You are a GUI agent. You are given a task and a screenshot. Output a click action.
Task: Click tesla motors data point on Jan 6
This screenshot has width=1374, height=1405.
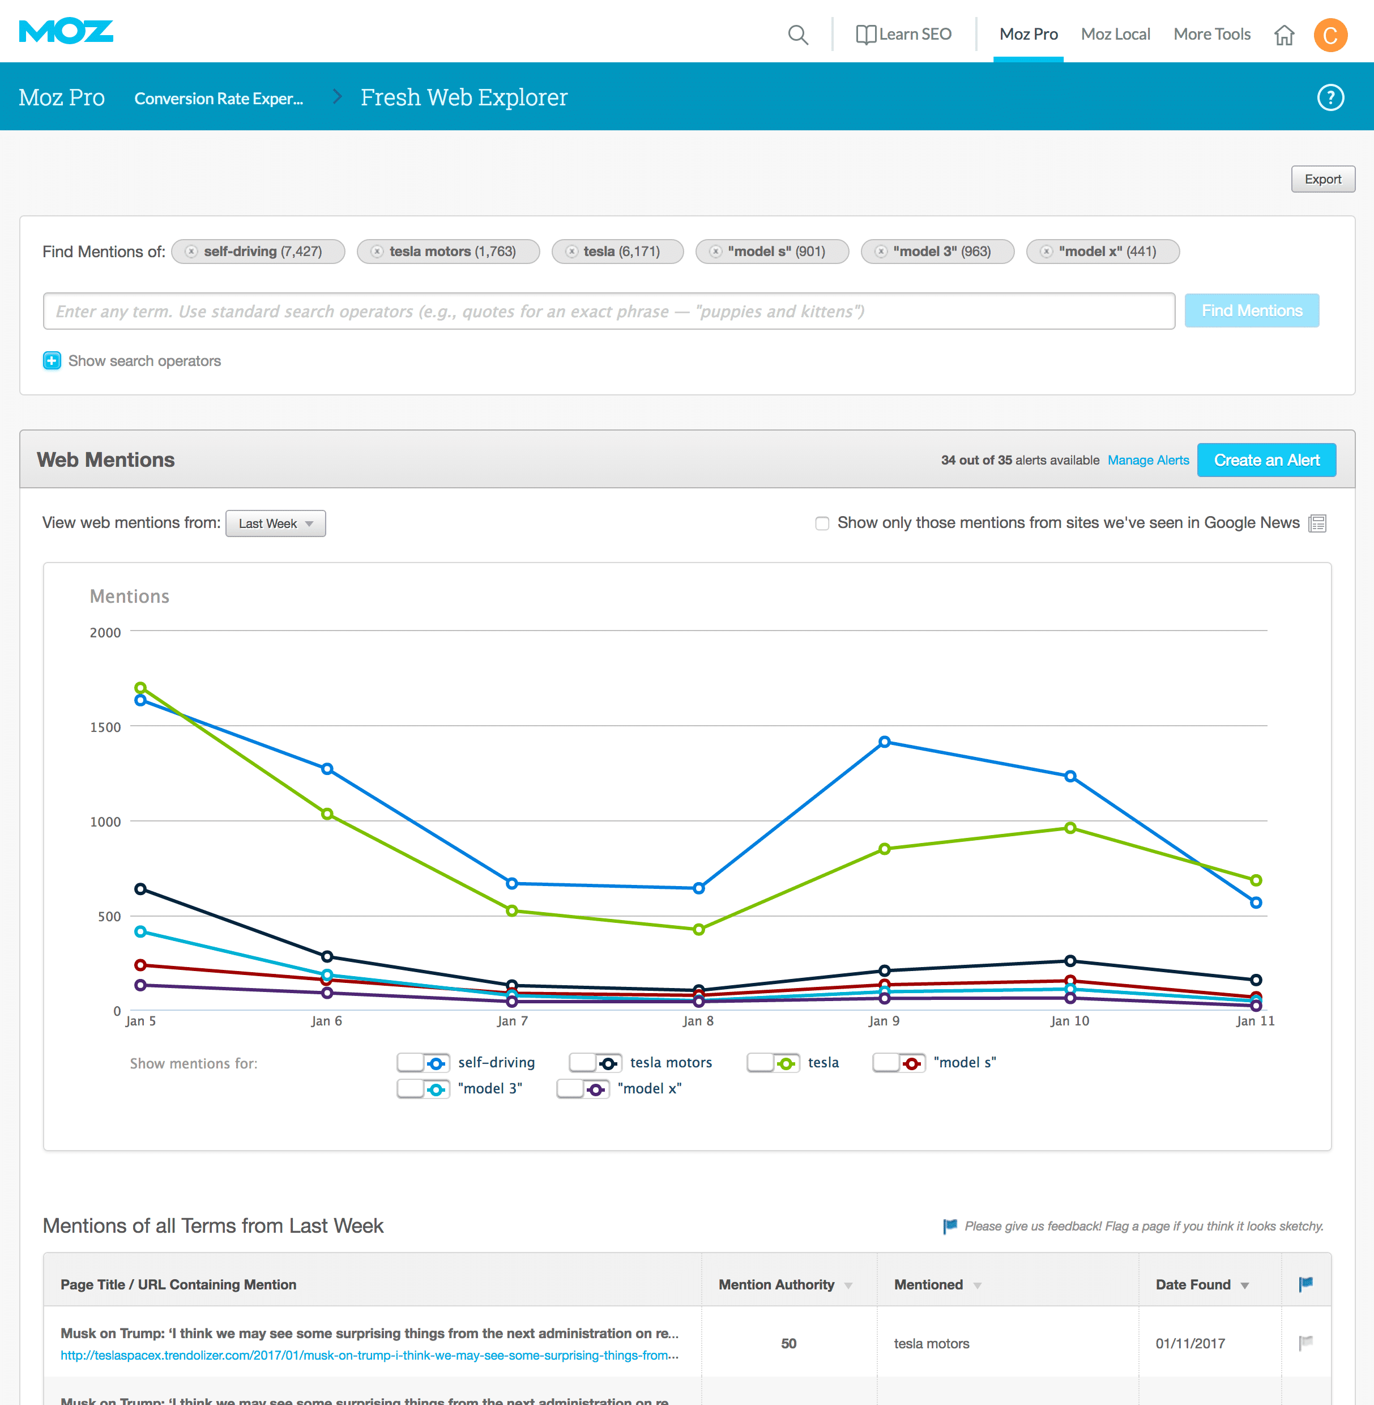(x=327, y=957)
